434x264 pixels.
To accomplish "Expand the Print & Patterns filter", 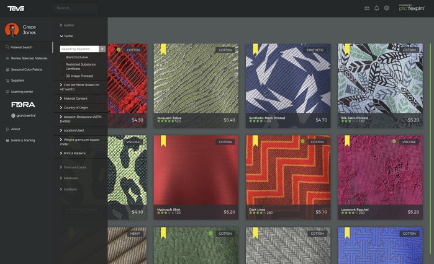I will coord(61,153).
